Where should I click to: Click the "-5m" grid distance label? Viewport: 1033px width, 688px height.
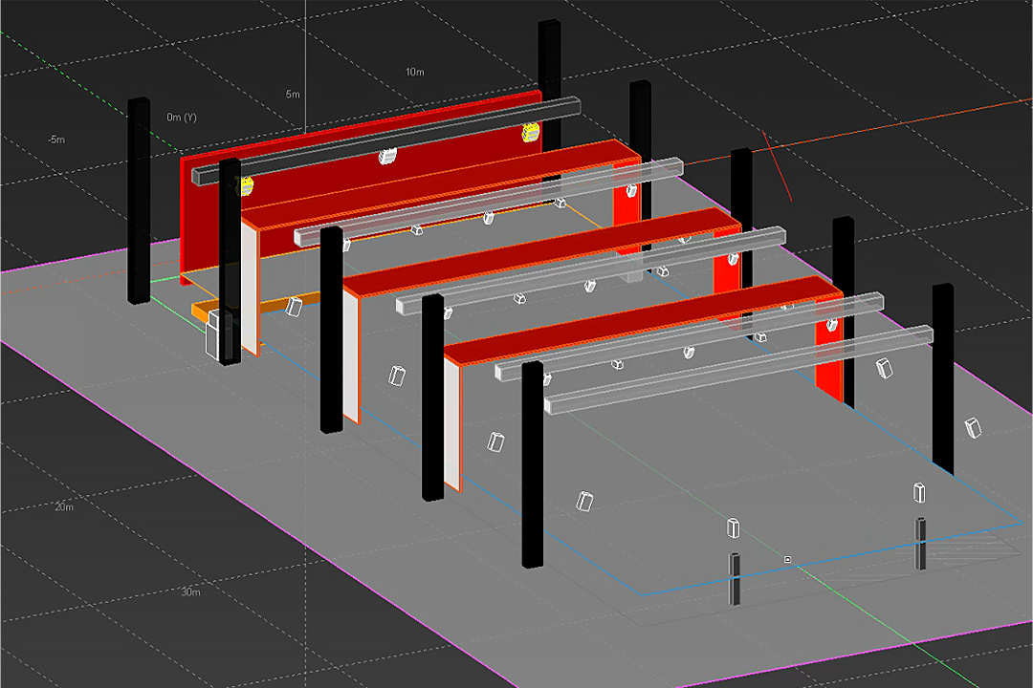click(x=56, y=140)
